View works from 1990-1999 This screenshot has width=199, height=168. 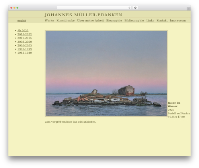click(25, 49)
